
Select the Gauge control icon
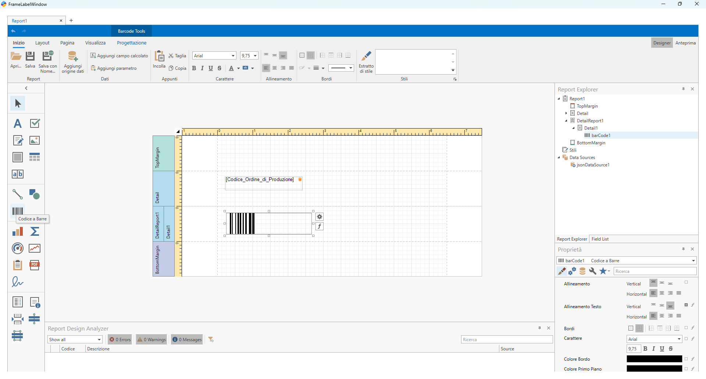tap(18, 248)
